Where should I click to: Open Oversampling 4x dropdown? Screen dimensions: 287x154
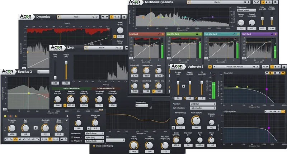click(x=142, y=105)
